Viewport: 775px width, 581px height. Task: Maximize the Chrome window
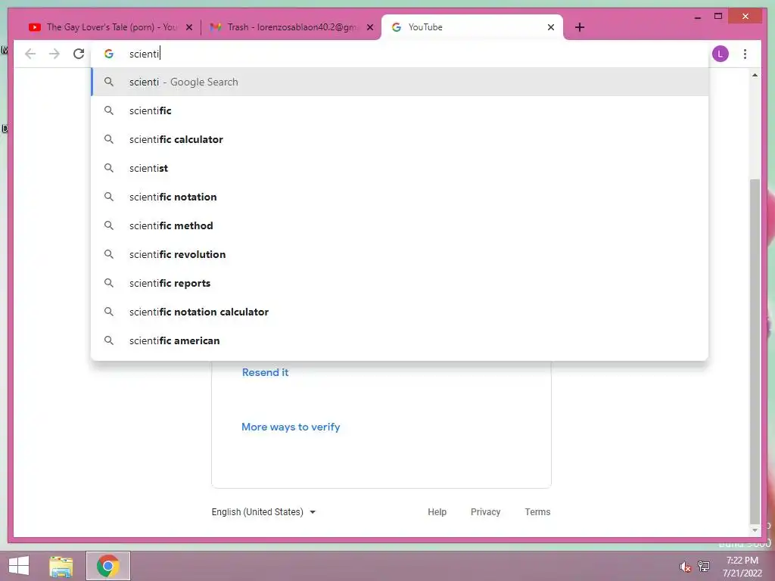718,17
